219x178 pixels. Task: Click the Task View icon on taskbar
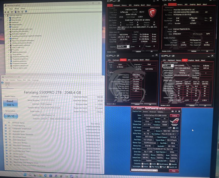[35, 175]
